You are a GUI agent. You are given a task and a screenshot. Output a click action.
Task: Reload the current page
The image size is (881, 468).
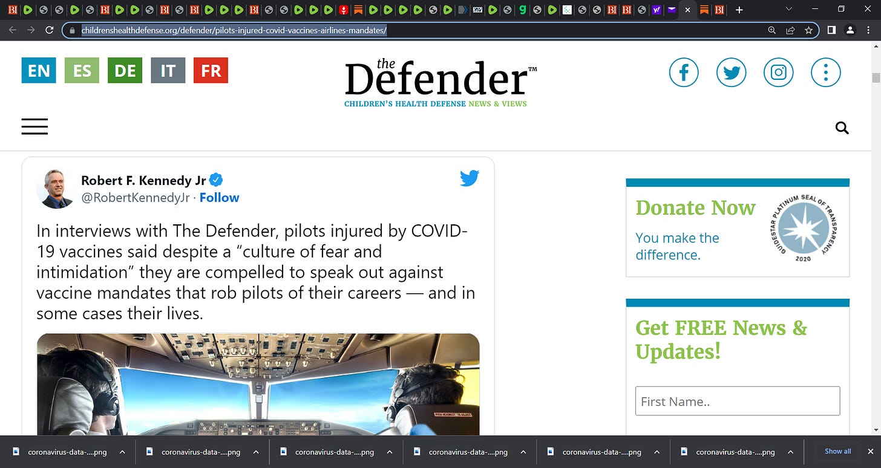coord(50,30)
